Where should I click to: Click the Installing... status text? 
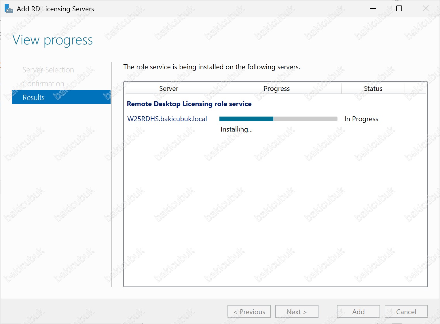(x=236, y=129)
